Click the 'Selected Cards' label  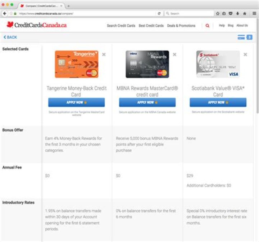click(15, 49)
